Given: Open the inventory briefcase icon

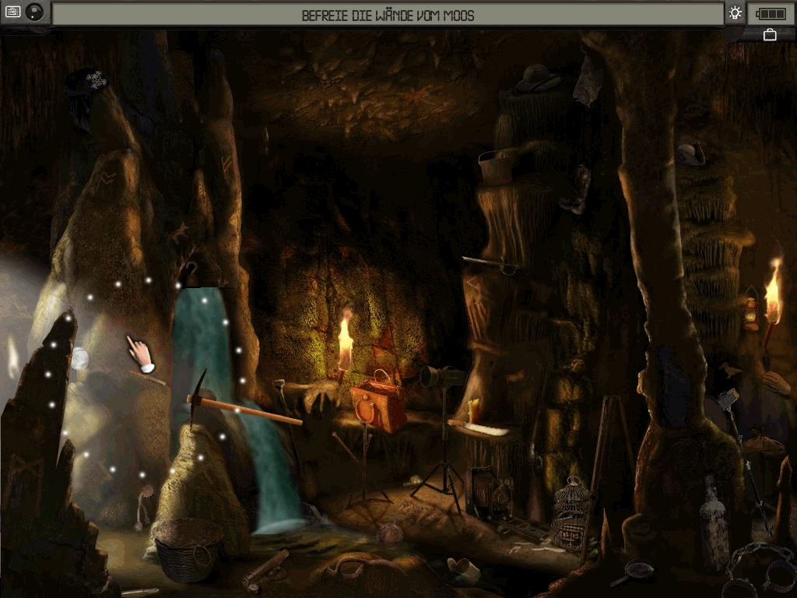Looking at the screenshot, I should pos(770,34).
